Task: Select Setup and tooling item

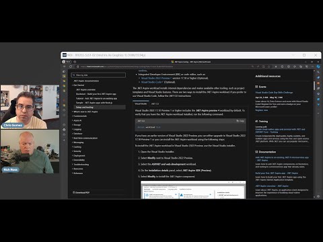Action: tap(100, 107)
